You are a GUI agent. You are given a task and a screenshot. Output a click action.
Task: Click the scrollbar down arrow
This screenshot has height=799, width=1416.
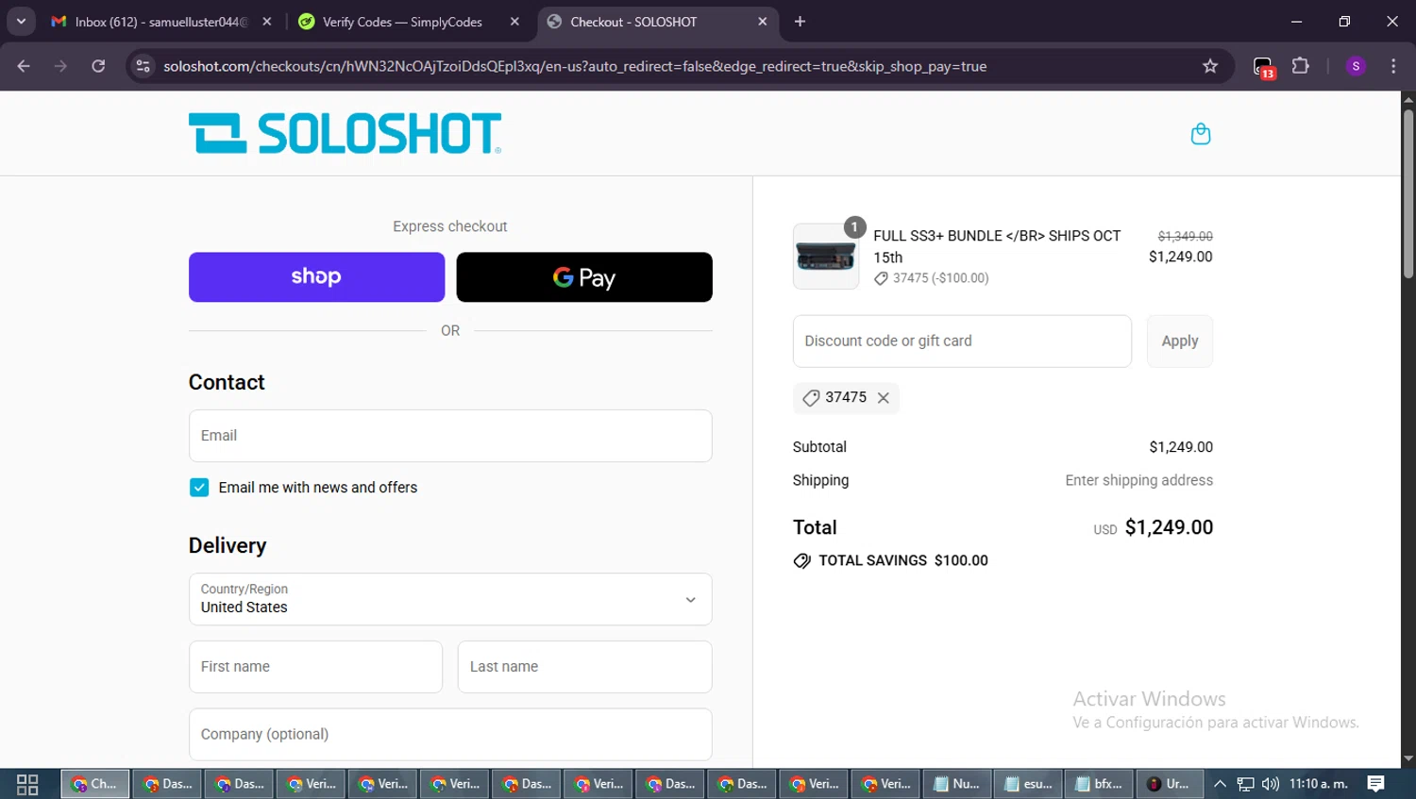(1408, 758)
